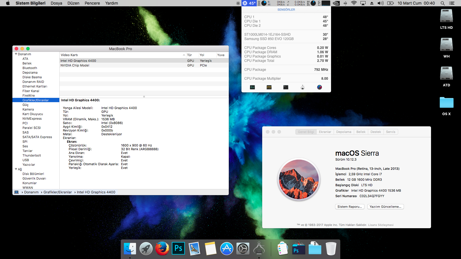Click the pane divider handle below the video card list
The width and height of the screenshot is (461, 259).
pos(144,97)
